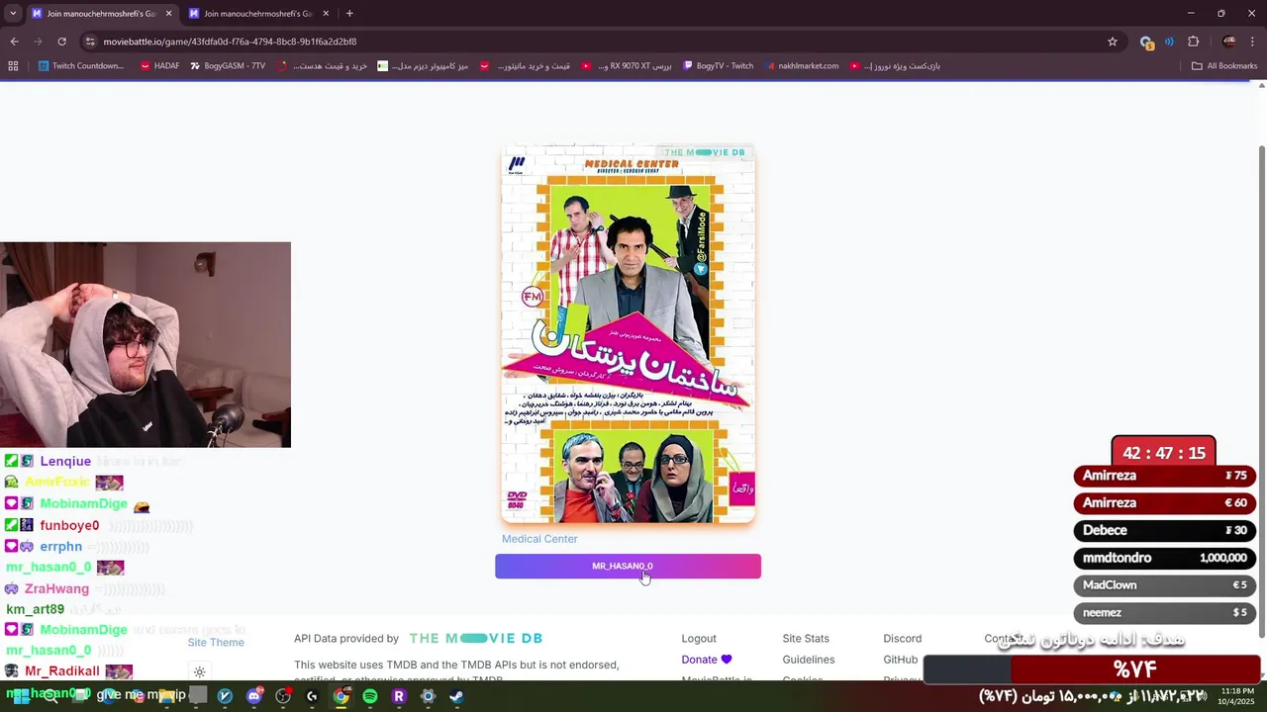Click the %74 donation goal progress bar
Screen dimensions: 1267x712
[x=1092, y=669]
